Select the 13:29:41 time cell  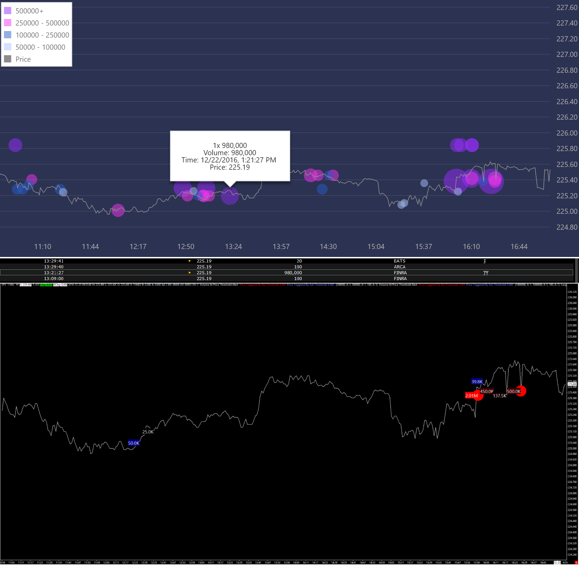tap(54, 261)
